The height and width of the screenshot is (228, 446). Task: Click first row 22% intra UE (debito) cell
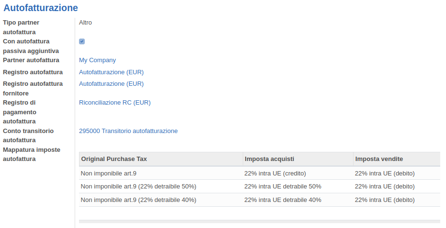pyautogui.click(x=384, y=174)
